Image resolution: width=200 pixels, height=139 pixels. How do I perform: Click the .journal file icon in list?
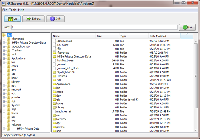[55, 64]
